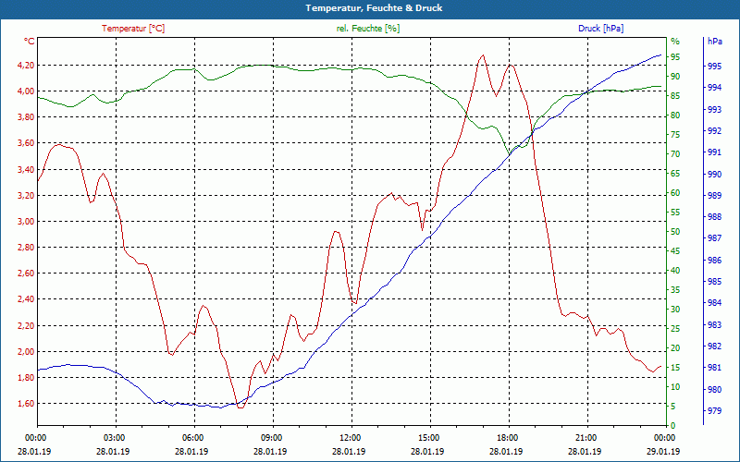Image resolution: width=740 pixels, height=462 pixels.
Task: Click the blue "985" pressure axis value
Action: [714, 282]
